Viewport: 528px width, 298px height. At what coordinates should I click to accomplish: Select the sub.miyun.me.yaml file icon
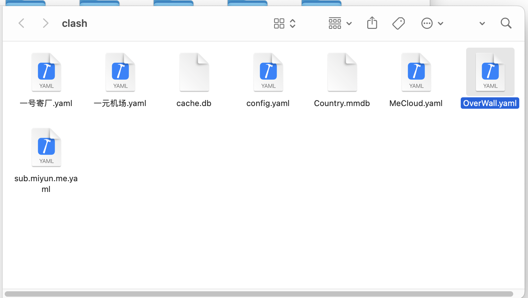46,147
